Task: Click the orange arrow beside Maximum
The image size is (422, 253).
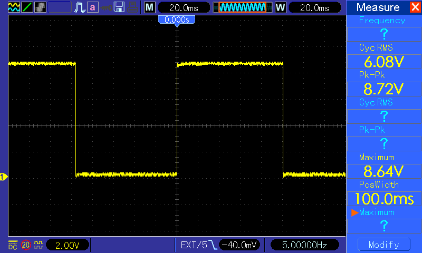Action: click(354, 212)
